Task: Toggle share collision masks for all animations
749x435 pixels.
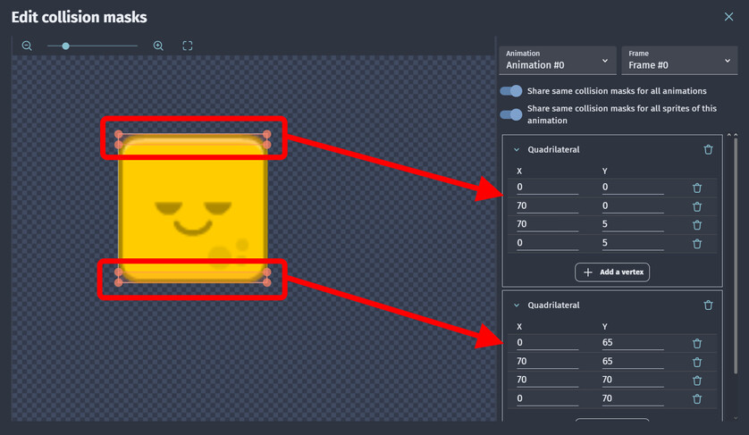Action: tap(510, 91)
